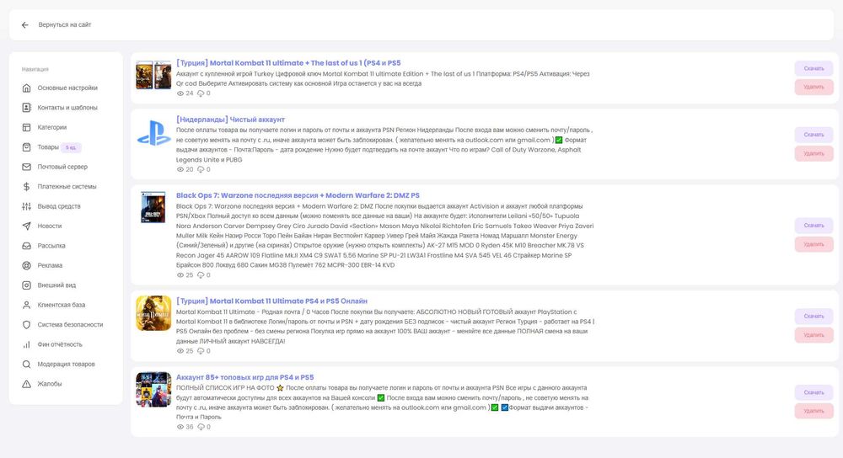The height and width of the screenshot is (458, 843).
Task: Click the yellow Mortal Kombat 11 thumbnail
Action: 153,313
